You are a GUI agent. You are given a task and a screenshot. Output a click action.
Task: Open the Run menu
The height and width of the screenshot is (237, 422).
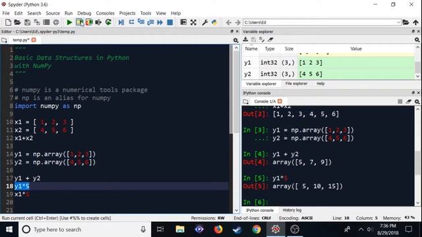click(69, 13)
